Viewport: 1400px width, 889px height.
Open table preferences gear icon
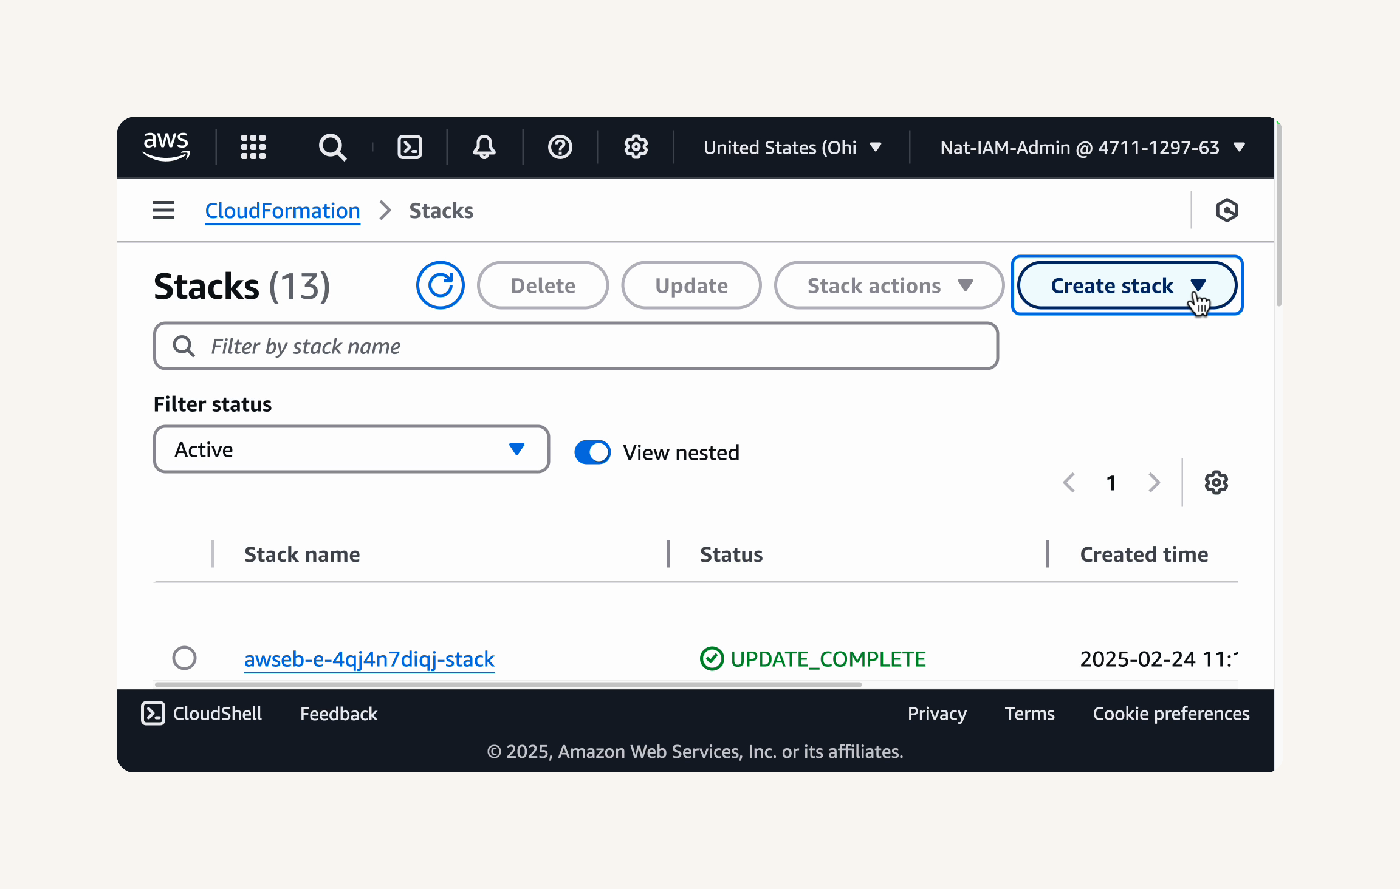pyautogui.click(x=1216, y=483)
